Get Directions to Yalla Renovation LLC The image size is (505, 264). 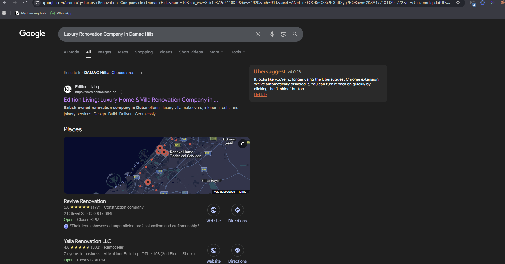click(x=238, y=250)
